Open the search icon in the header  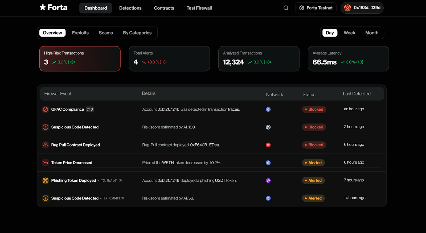(x=286, y=8)
